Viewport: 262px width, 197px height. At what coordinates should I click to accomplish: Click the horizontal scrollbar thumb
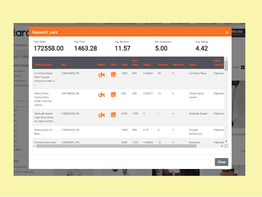coord(117,146)
